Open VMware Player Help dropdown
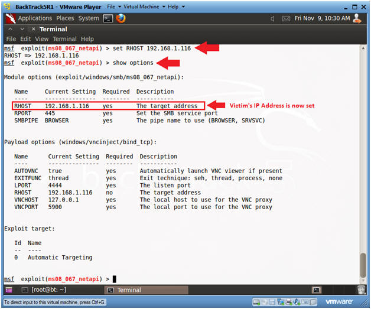Image resolution: width=371 pixels, height=309 pixels. [x=176, y=6]
